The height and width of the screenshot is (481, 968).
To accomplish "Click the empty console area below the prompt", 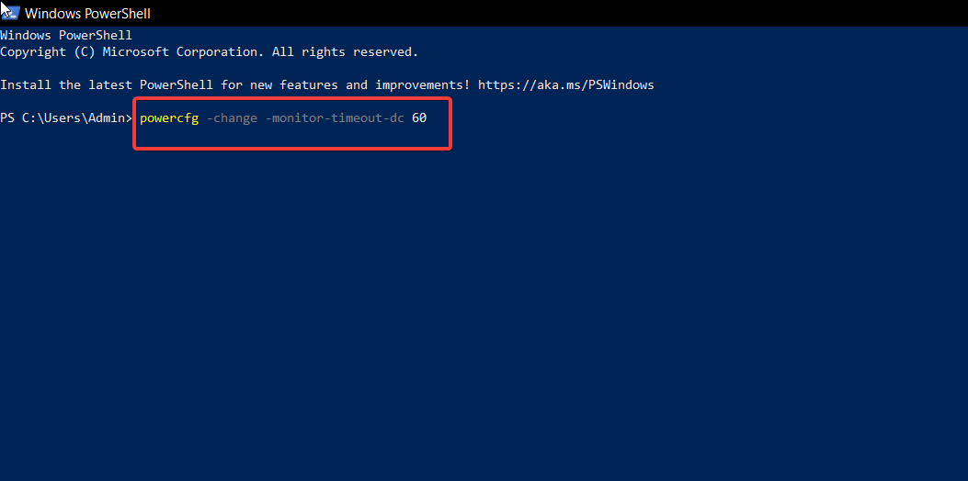I will 460,303.
